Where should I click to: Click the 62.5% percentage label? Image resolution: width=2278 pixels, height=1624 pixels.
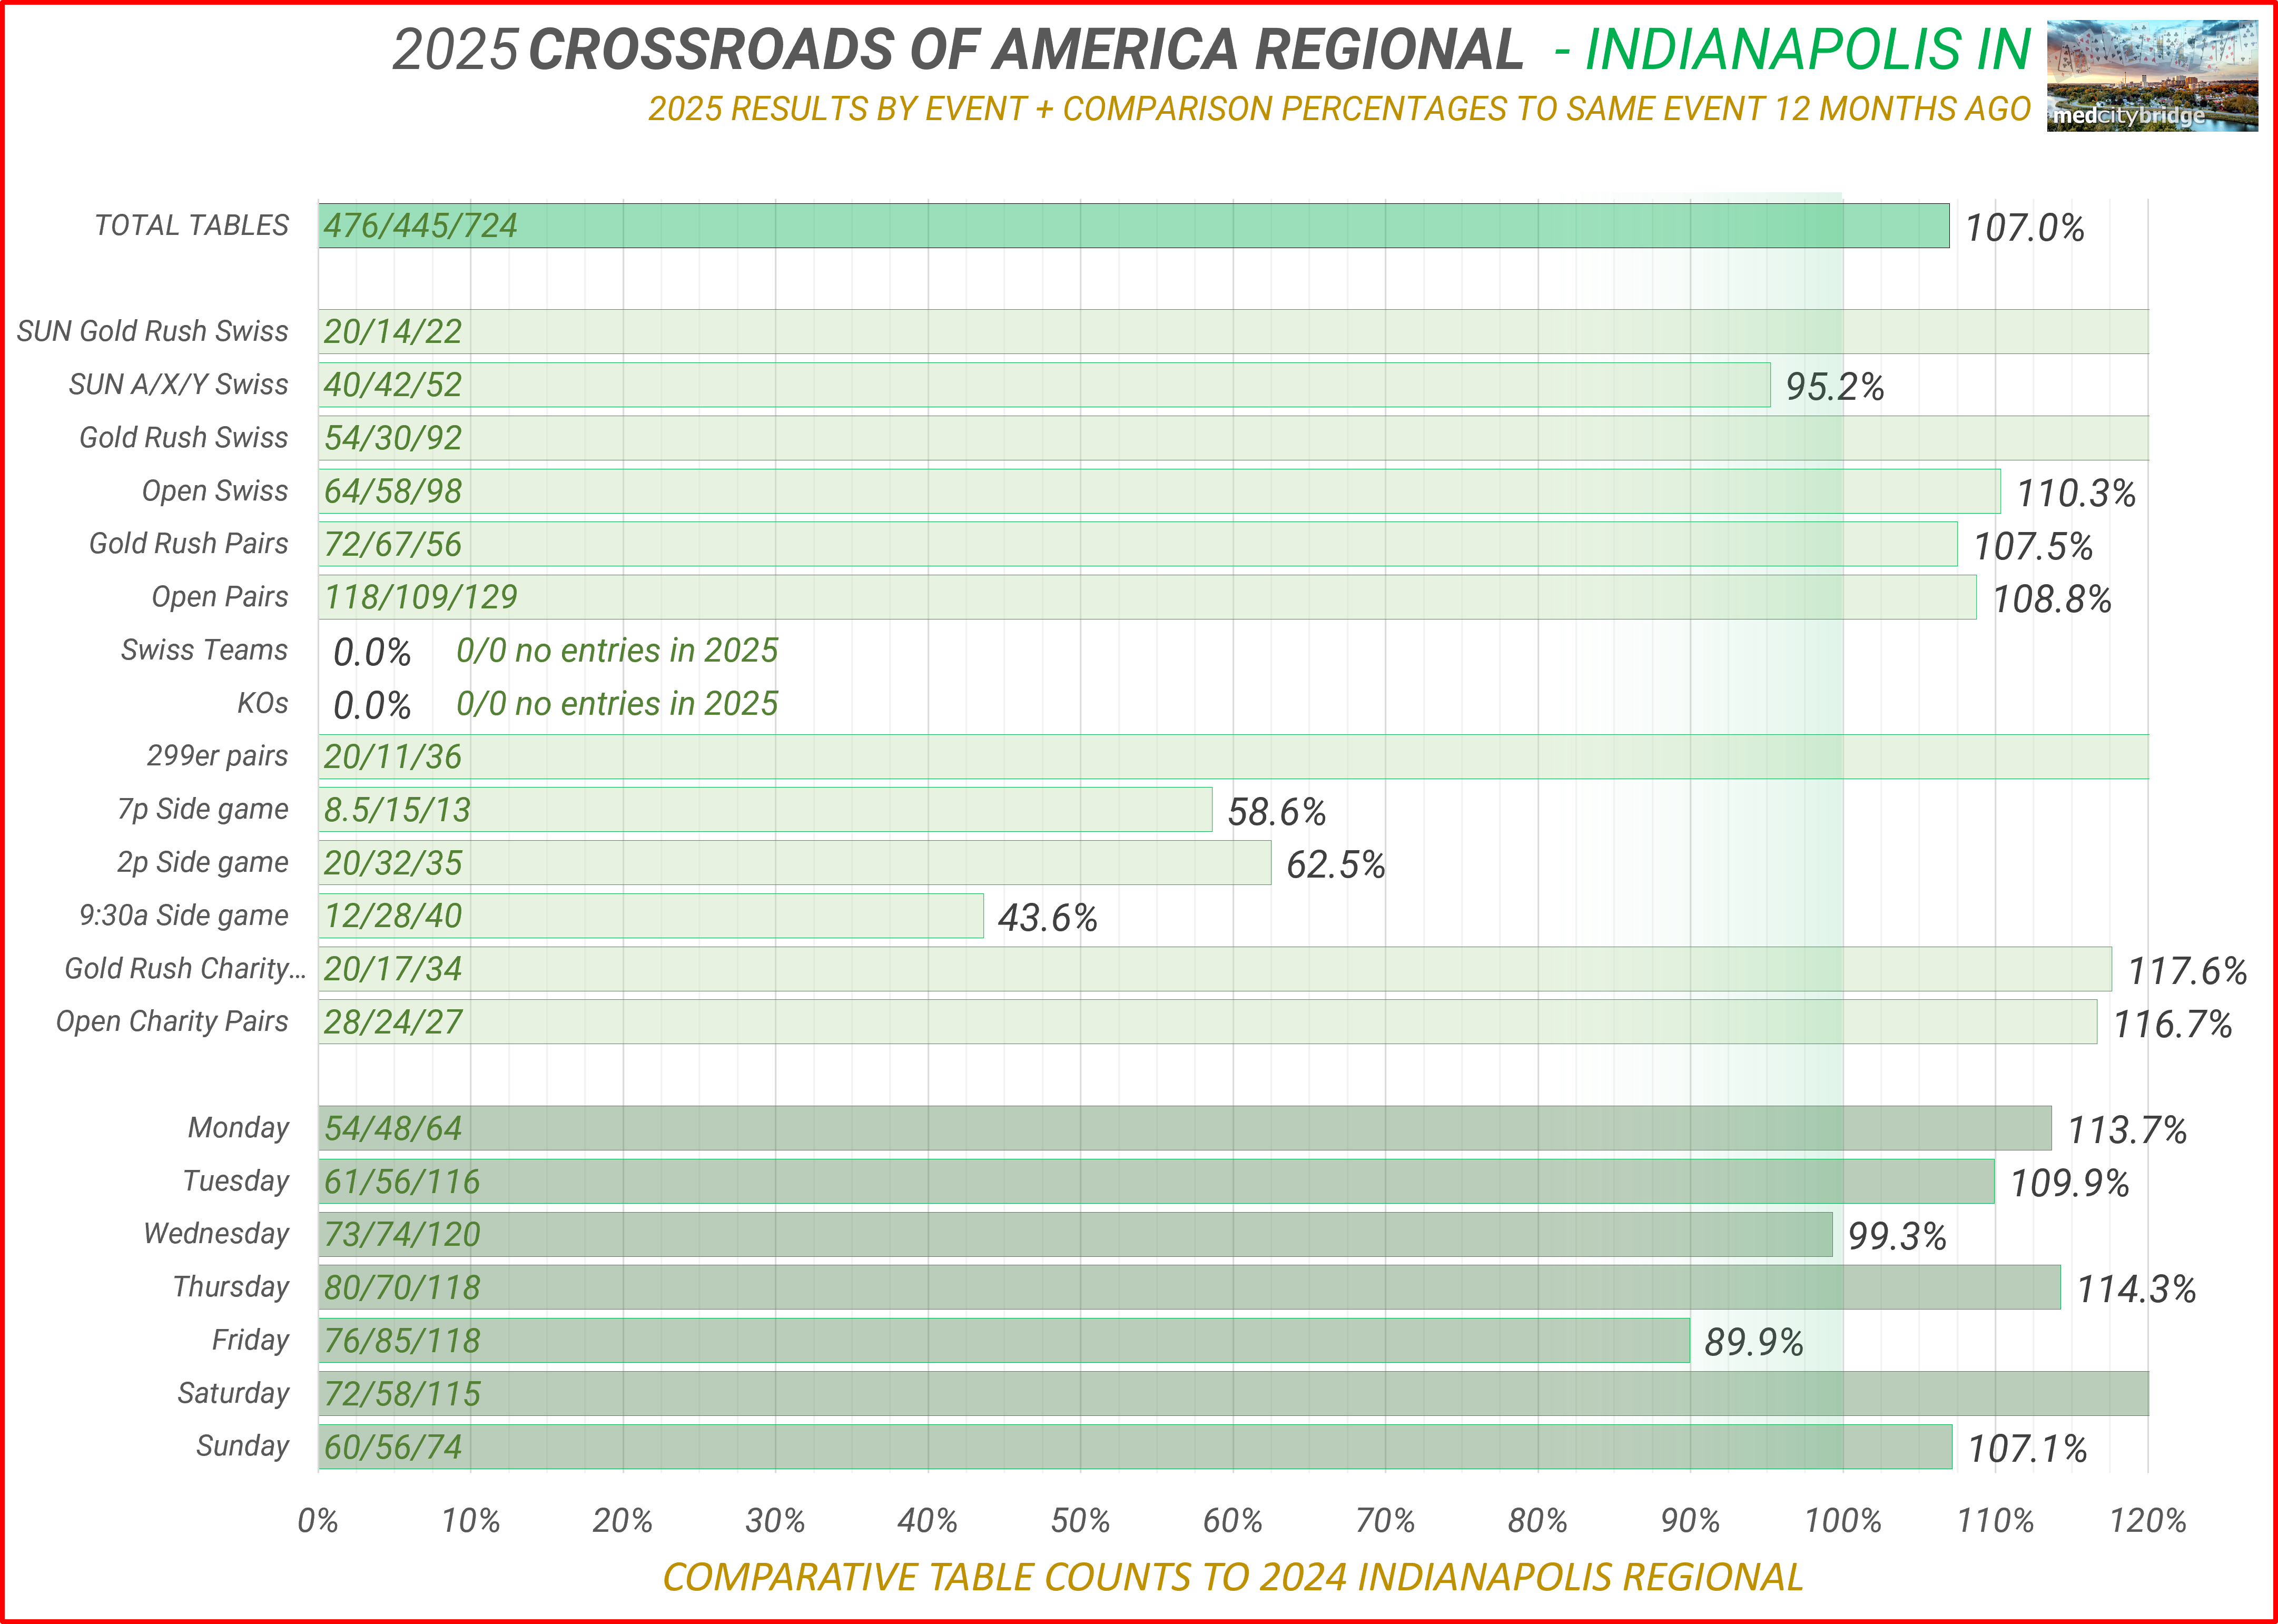click(x=1336, y=865)
